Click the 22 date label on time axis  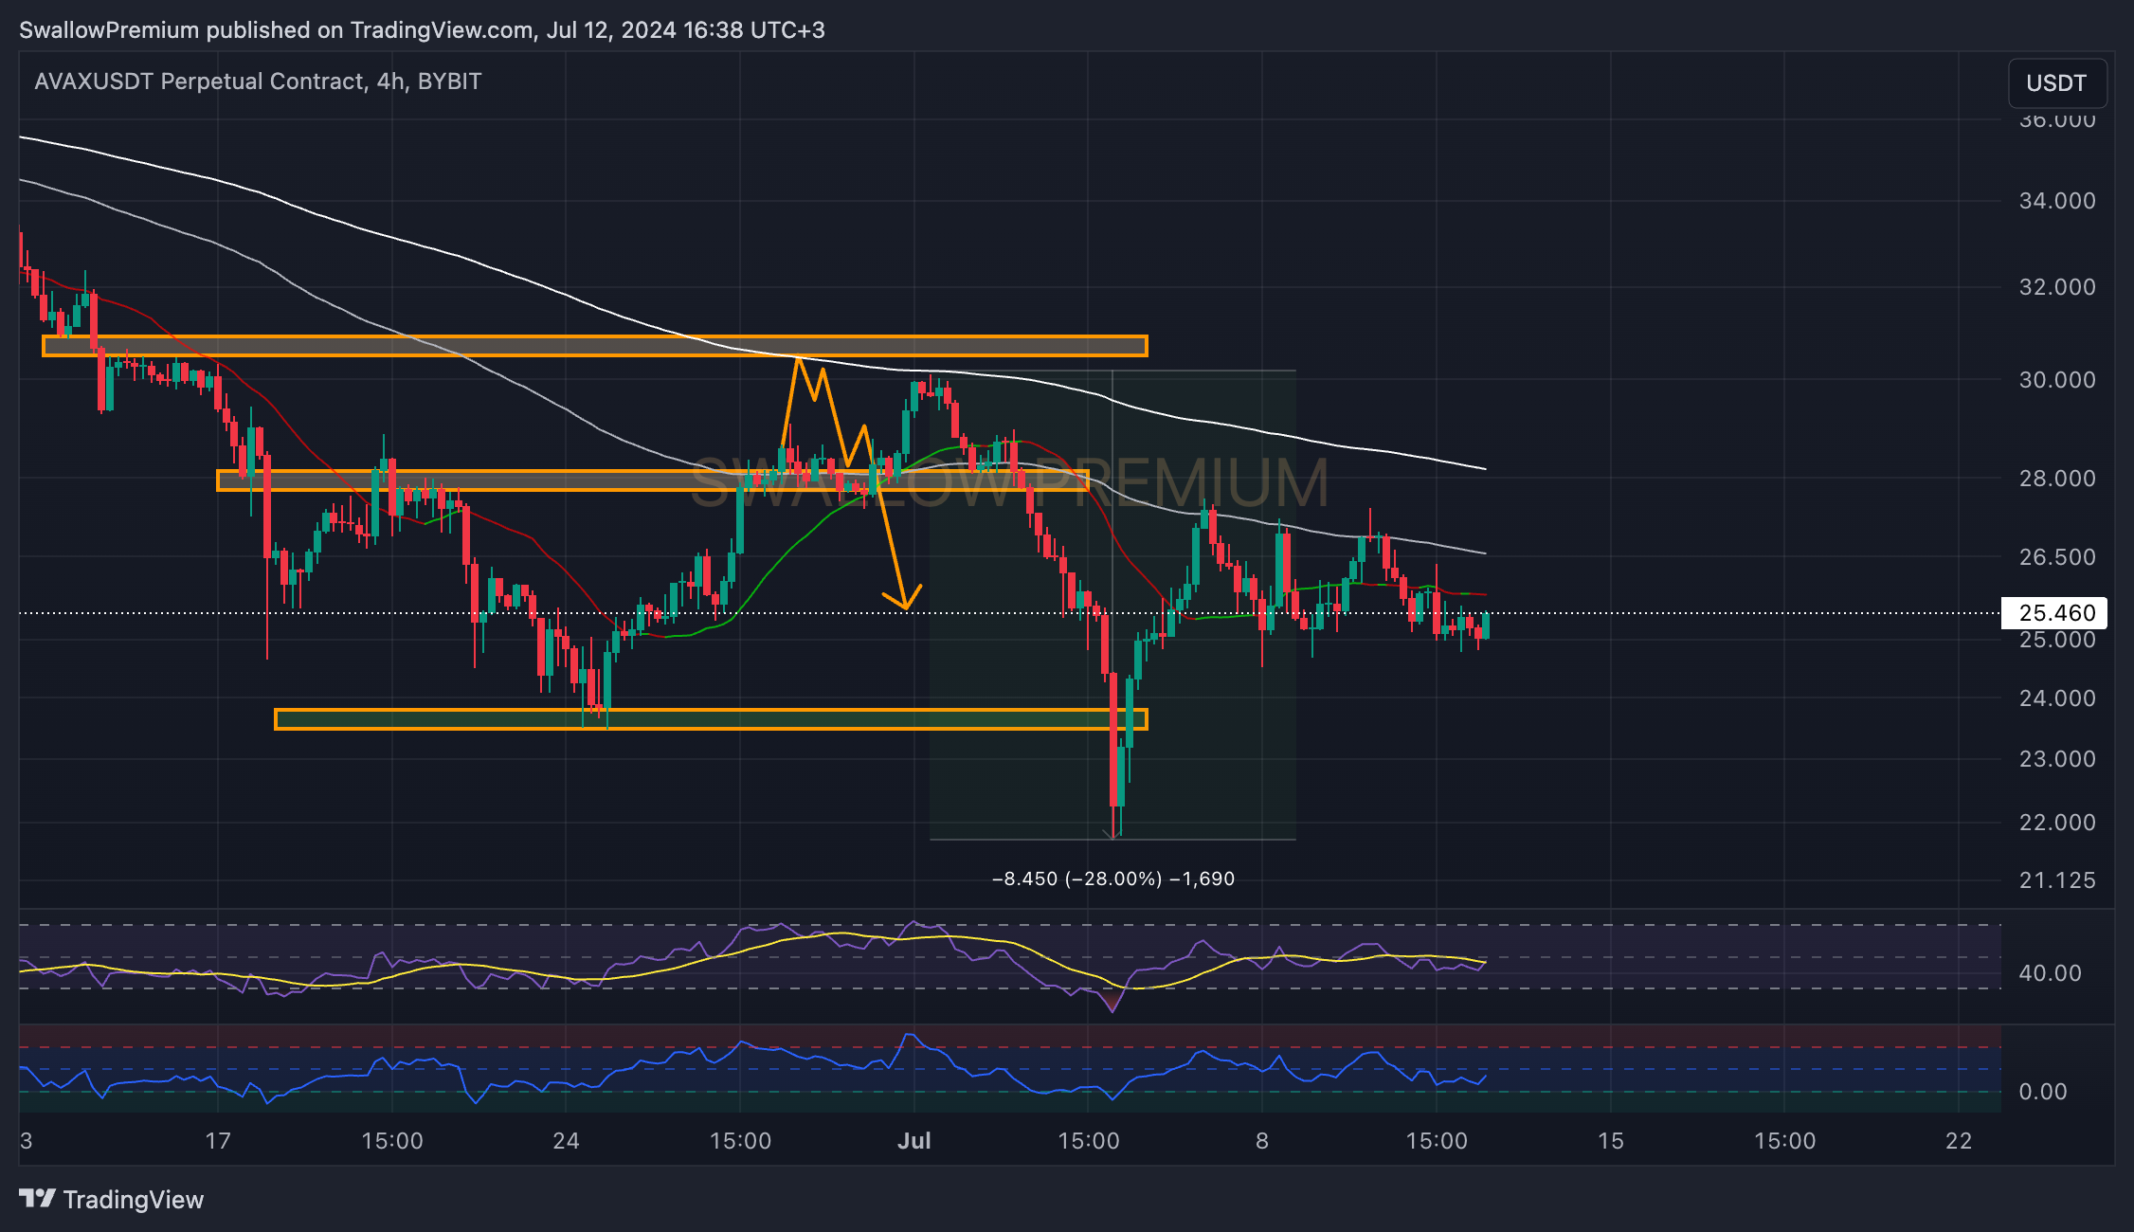coord(1959,1141)
